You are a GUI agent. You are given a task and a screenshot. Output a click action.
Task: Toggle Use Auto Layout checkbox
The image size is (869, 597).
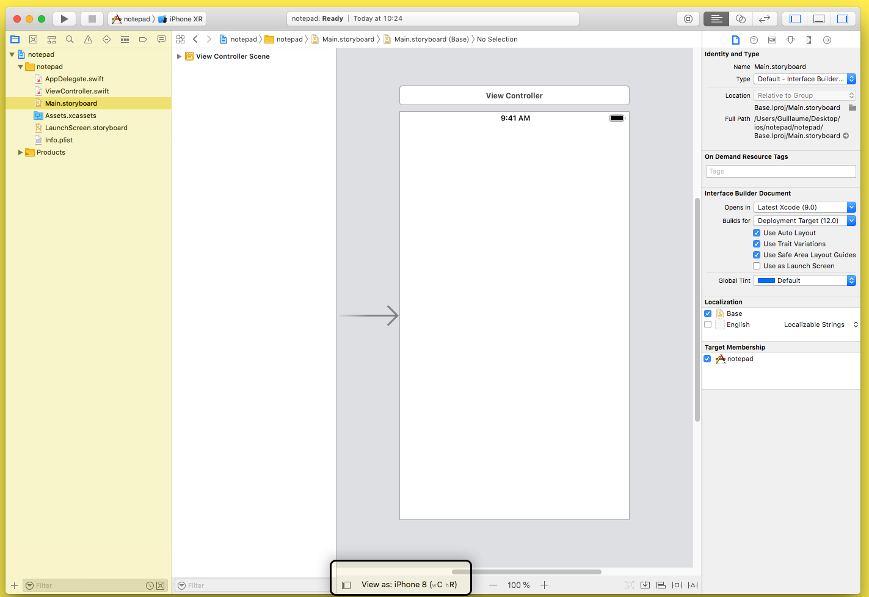(757, 233)
